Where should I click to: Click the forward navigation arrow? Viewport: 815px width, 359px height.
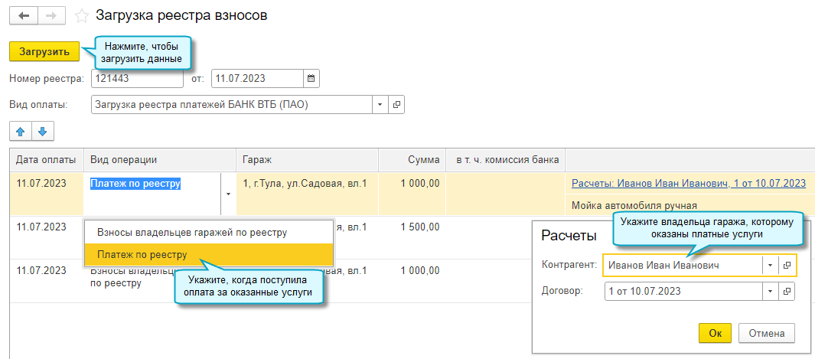click(x=51, y=15)
